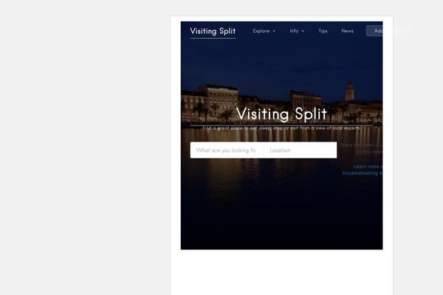Go to the Tips page
The width and height of the screenshot is (443, 295).
(x=323, y=31)
